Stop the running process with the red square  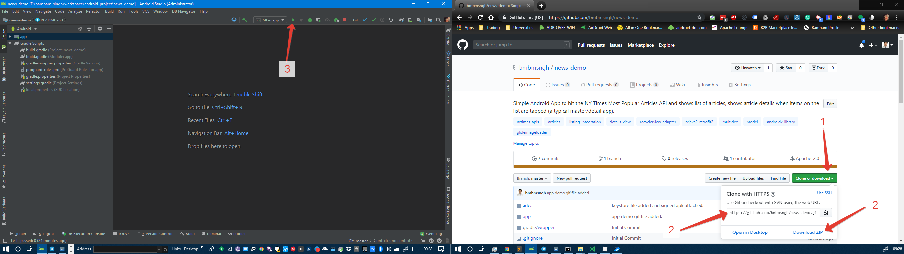point(344,20)
